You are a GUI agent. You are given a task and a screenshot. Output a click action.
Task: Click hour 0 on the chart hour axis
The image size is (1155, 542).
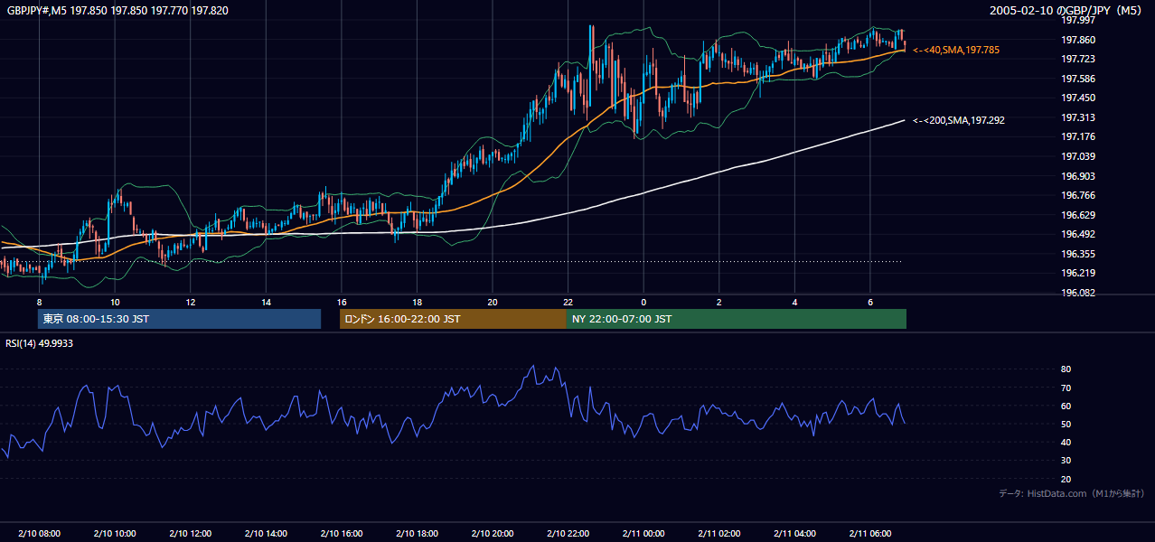point(643,302)
